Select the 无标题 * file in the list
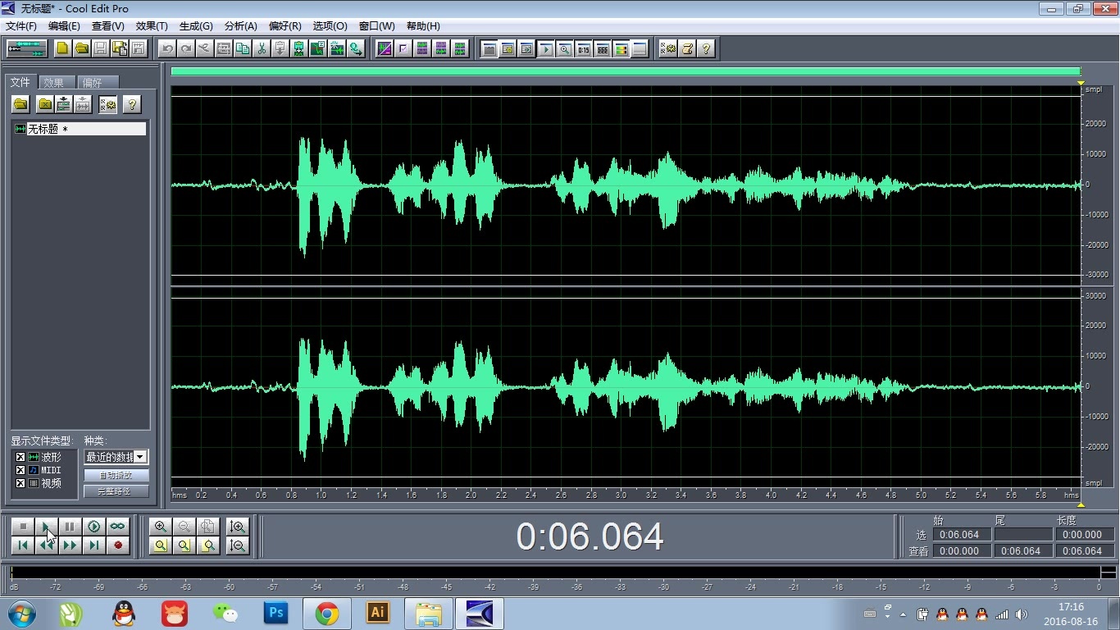 click(x=80, y=129)
